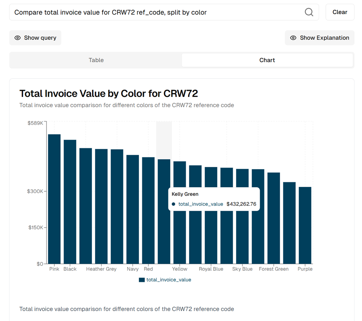Click the 'Pink' x-axis label
362x321 pixels.
pos(54,269)
